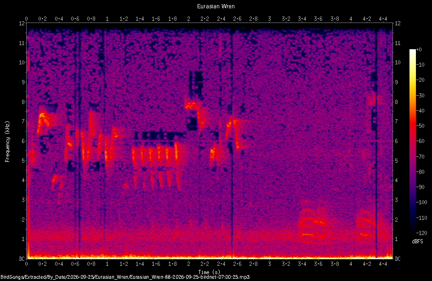Click the "0.2" tick on the top time axis
This screenshot has height=281, width=432.
tap(42, 19)
